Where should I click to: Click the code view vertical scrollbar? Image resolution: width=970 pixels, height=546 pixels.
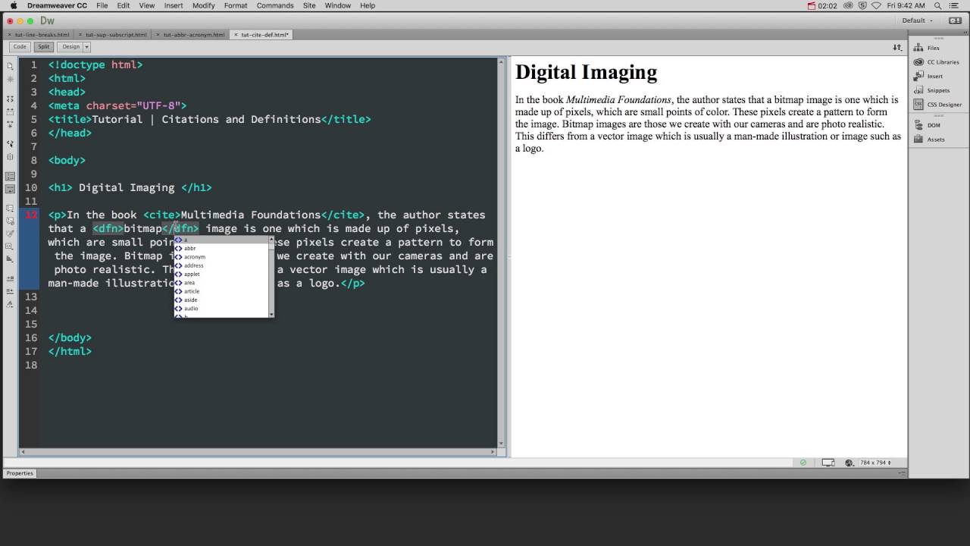501,253
